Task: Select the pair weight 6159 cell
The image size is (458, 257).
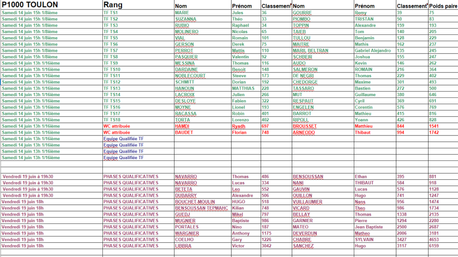Action: (443, 246)
